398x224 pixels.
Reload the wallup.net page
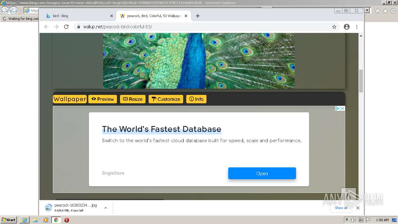pyautogui.click(x=66, y=27)
